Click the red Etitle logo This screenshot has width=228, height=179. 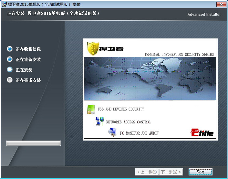[202, 132]
